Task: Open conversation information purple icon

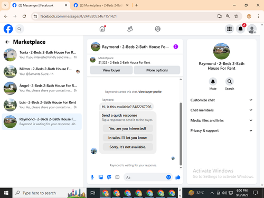Action: click(x=176, y=46)
